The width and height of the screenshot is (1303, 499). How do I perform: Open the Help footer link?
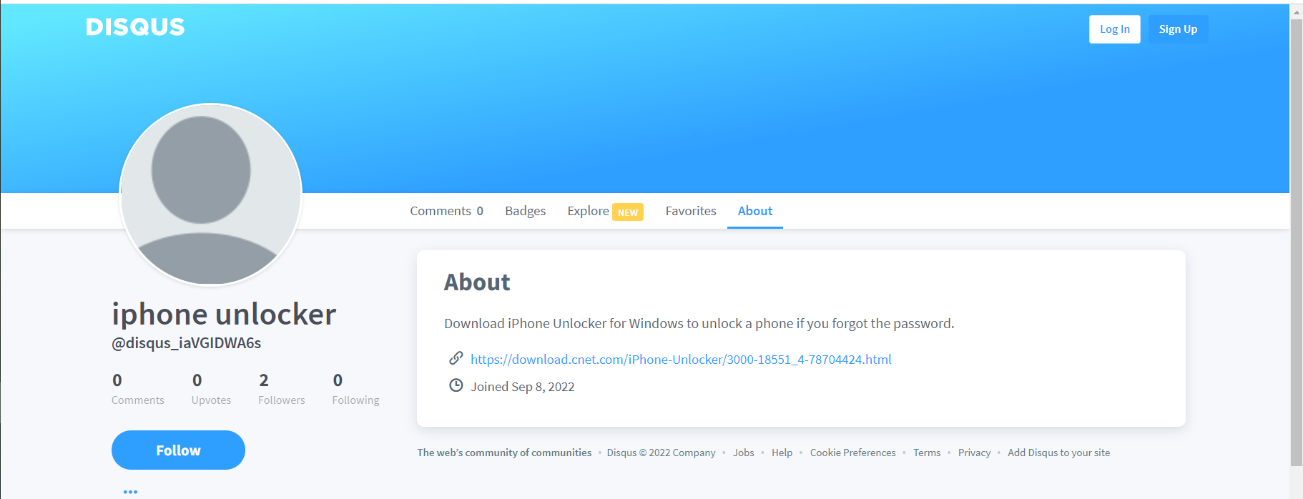pyautogui.click(x=782, y=453)
